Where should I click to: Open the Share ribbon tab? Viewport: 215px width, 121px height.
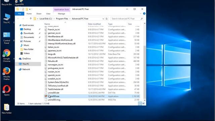[x=39, y=14]
